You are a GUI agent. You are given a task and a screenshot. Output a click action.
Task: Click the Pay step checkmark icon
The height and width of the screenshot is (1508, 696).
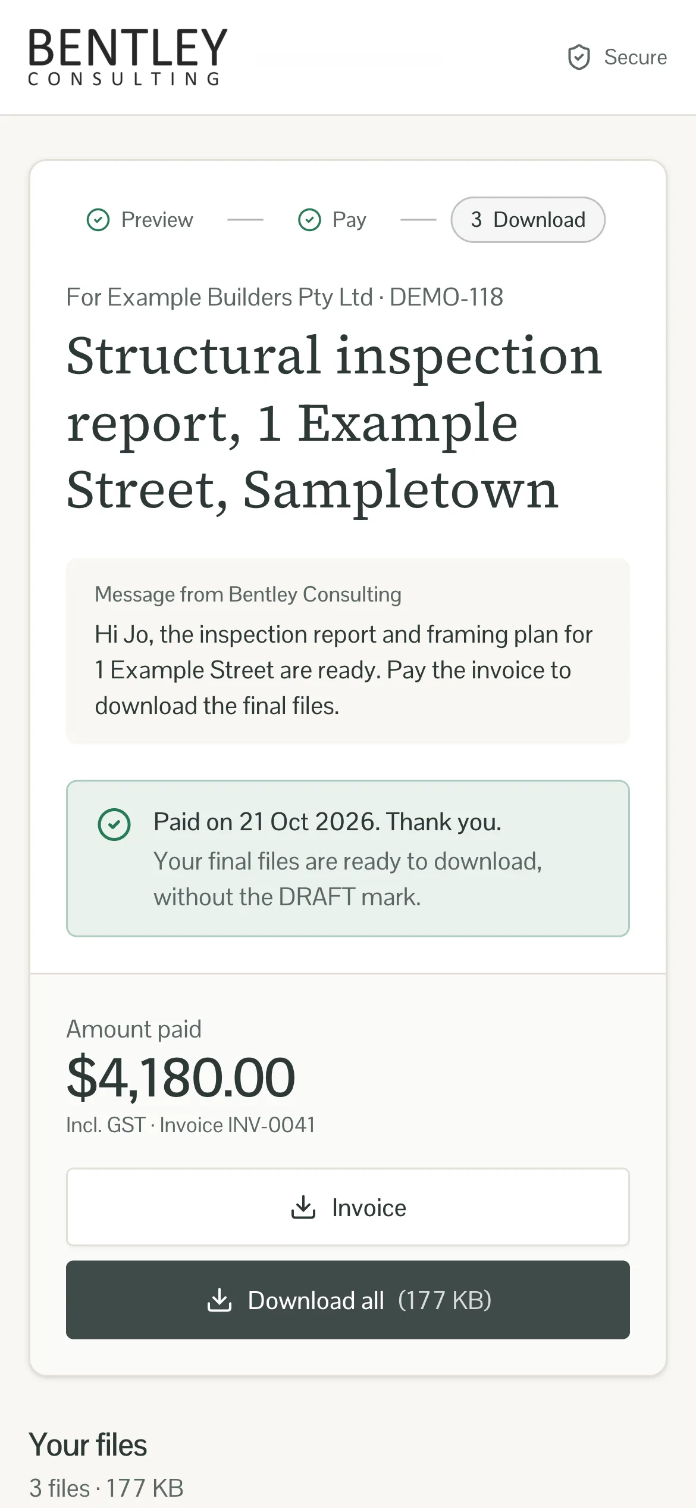point(309,220)
